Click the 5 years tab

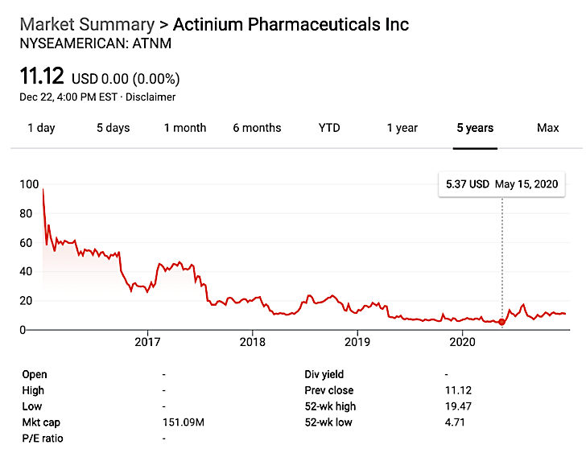(475, 128)
